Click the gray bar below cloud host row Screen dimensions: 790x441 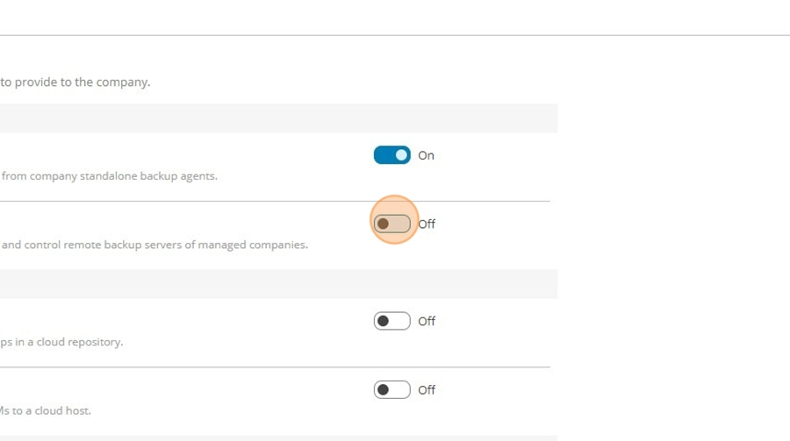pos(278,438)
